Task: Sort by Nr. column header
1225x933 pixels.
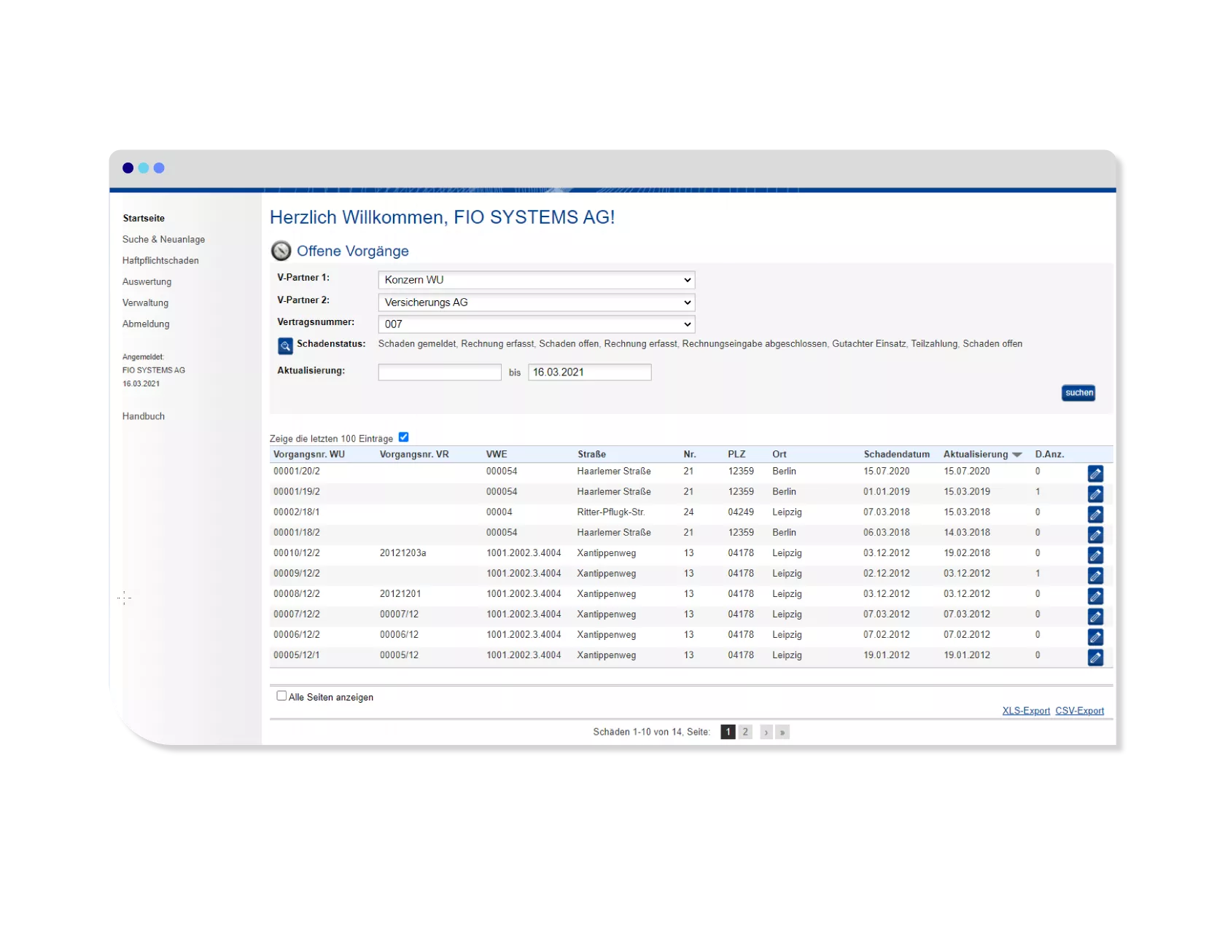Action: click(690, 454)
